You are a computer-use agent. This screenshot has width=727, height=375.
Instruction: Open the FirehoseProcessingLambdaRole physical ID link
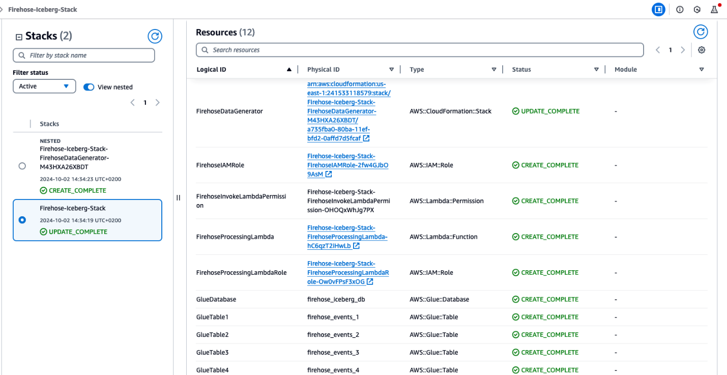(x=348, y=273)
